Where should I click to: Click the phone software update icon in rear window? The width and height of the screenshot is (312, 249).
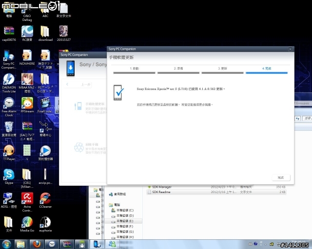point(78,106)
